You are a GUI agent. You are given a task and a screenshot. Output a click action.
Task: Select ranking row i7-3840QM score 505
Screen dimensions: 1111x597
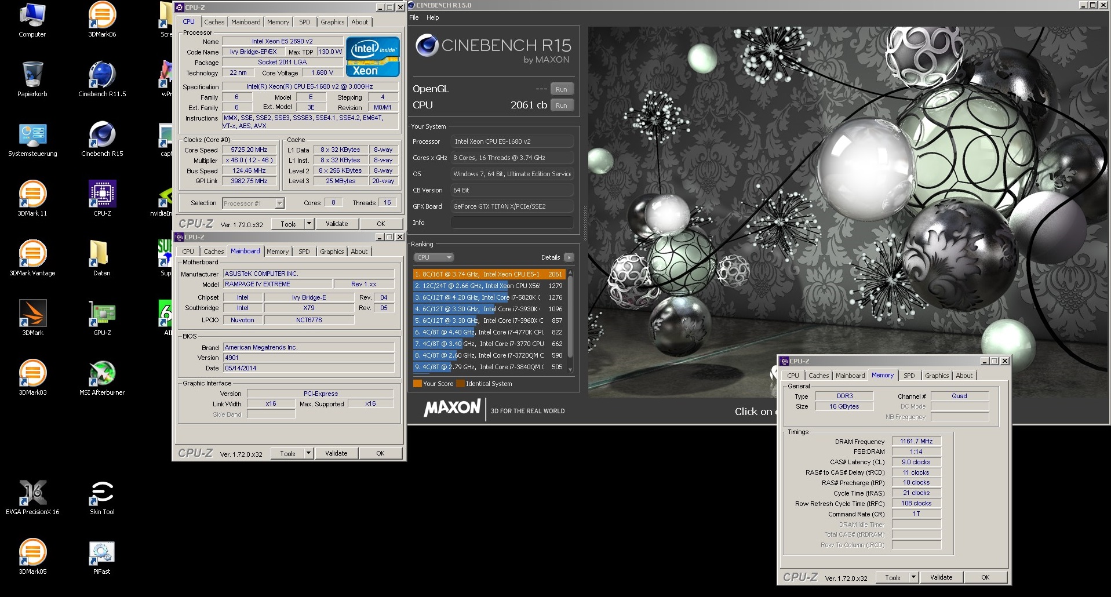[489, 367]
